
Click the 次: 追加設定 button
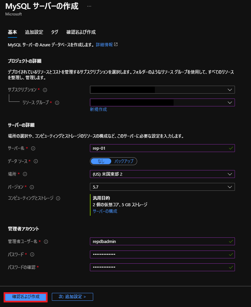[73, 297]
